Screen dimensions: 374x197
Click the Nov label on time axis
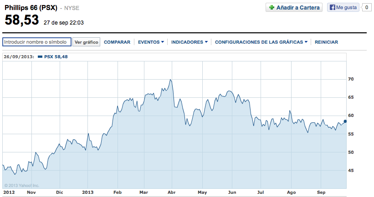coord(31,192)
